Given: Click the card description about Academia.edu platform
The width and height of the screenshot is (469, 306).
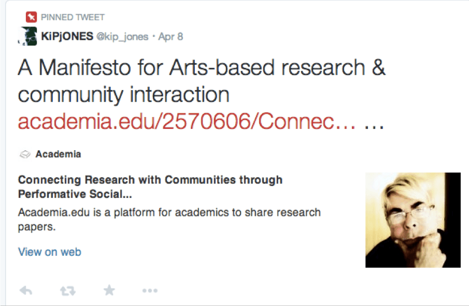Looking at the screenshot, I should (169, 220).
